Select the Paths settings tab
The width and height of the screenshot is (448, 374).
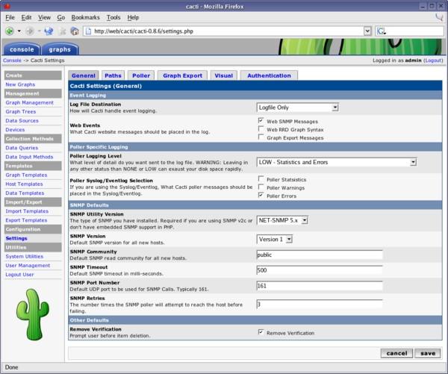point(113,75)
